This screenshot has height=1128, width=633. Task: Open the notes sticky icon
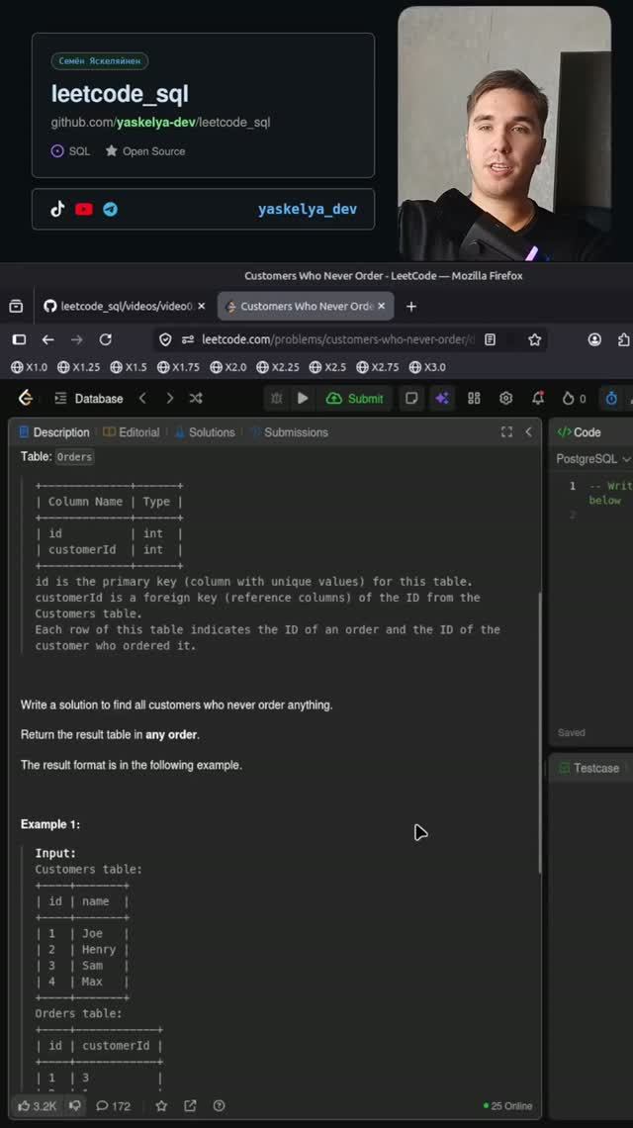pyautogui.click(x=411, y=399)
